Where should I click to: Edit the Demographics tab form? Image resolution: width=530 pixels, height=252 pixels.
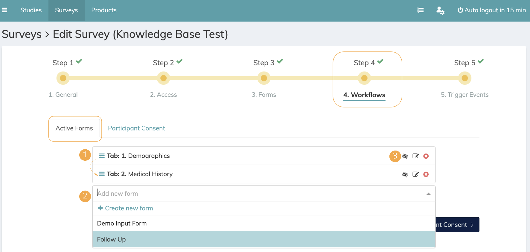point(415,156)
